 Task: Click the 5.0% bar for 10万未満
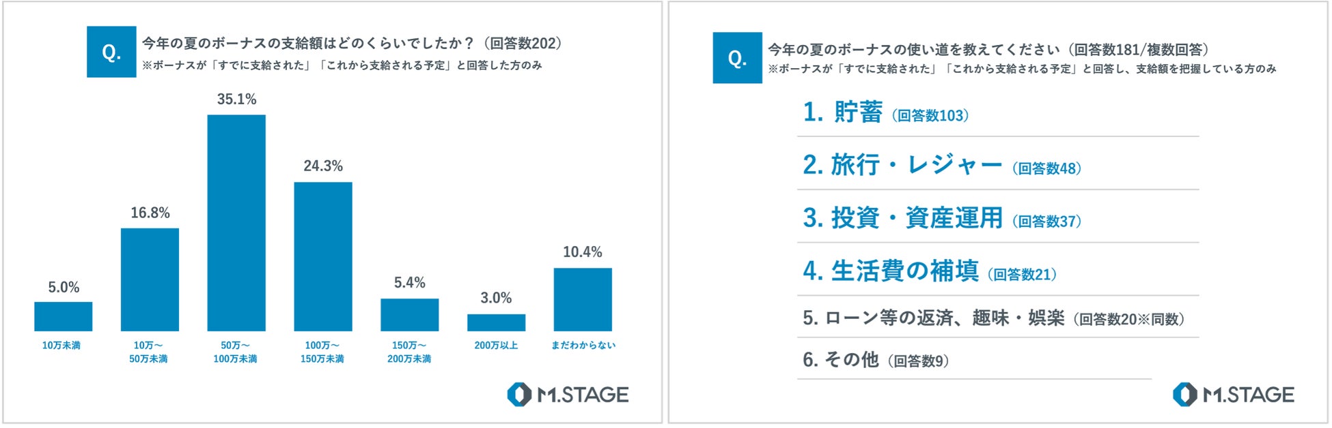coord(64,316)
